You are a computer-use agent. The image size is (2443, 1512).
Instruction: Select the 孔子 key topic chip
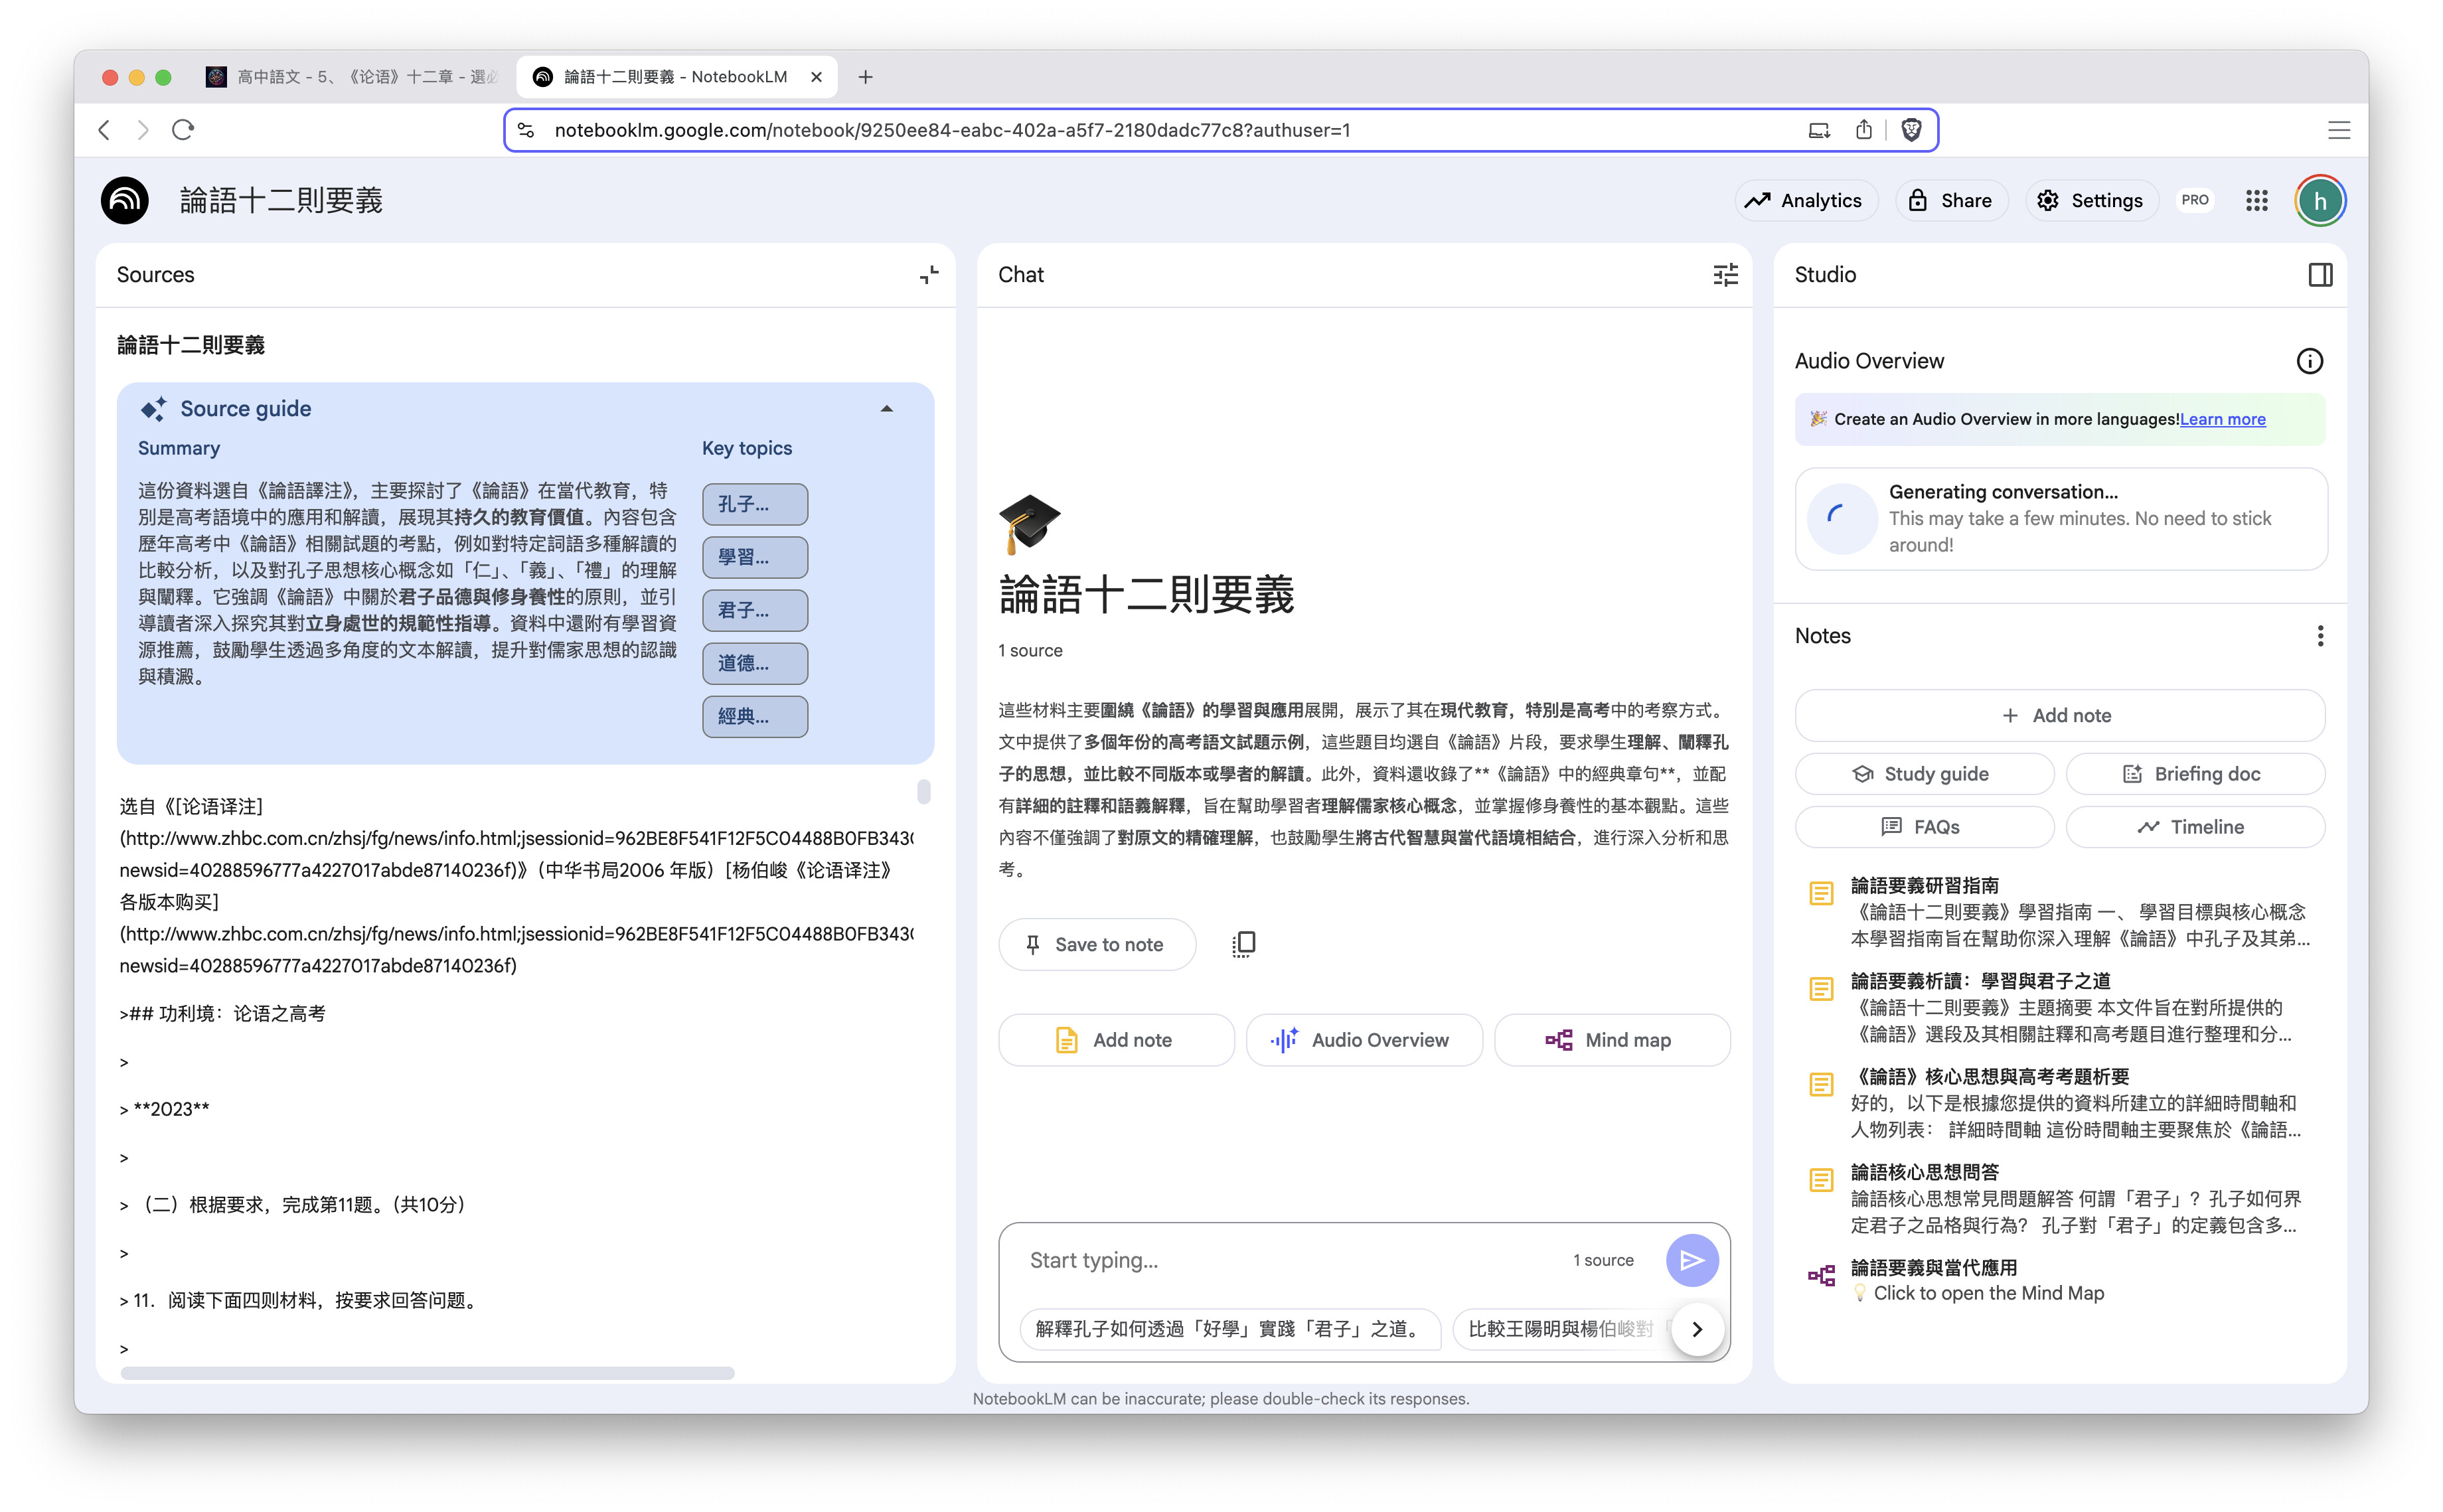[754, 504]
